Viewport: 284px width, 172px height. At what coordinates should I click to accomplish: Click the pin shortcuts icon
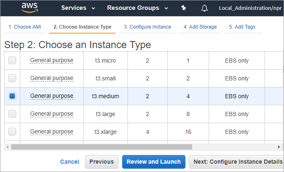[183, 8]
